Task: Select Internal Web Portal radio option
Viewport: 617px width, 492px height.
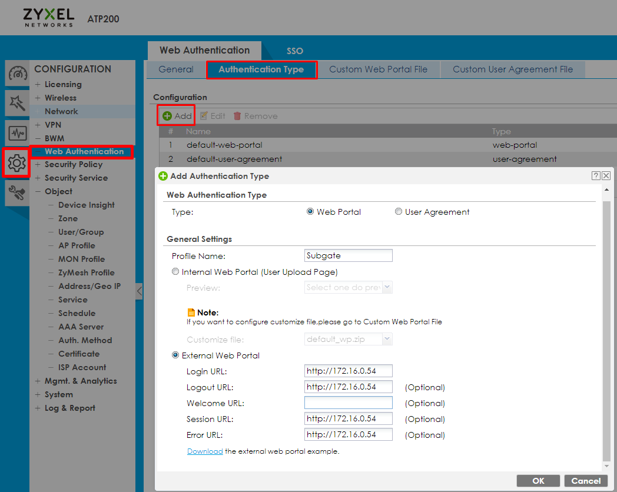Action: pyautogui.click(x=175, y=272)
